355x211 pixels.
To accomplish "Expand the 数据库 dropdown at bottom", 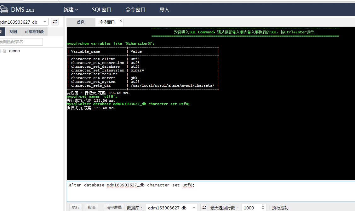I will (x=194, y=208).
